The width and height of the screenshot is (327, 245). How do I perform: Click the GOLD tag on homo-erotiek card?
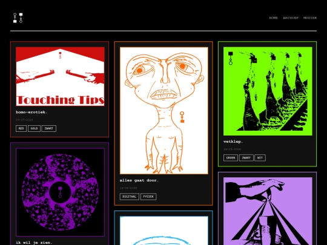(34, 128)
